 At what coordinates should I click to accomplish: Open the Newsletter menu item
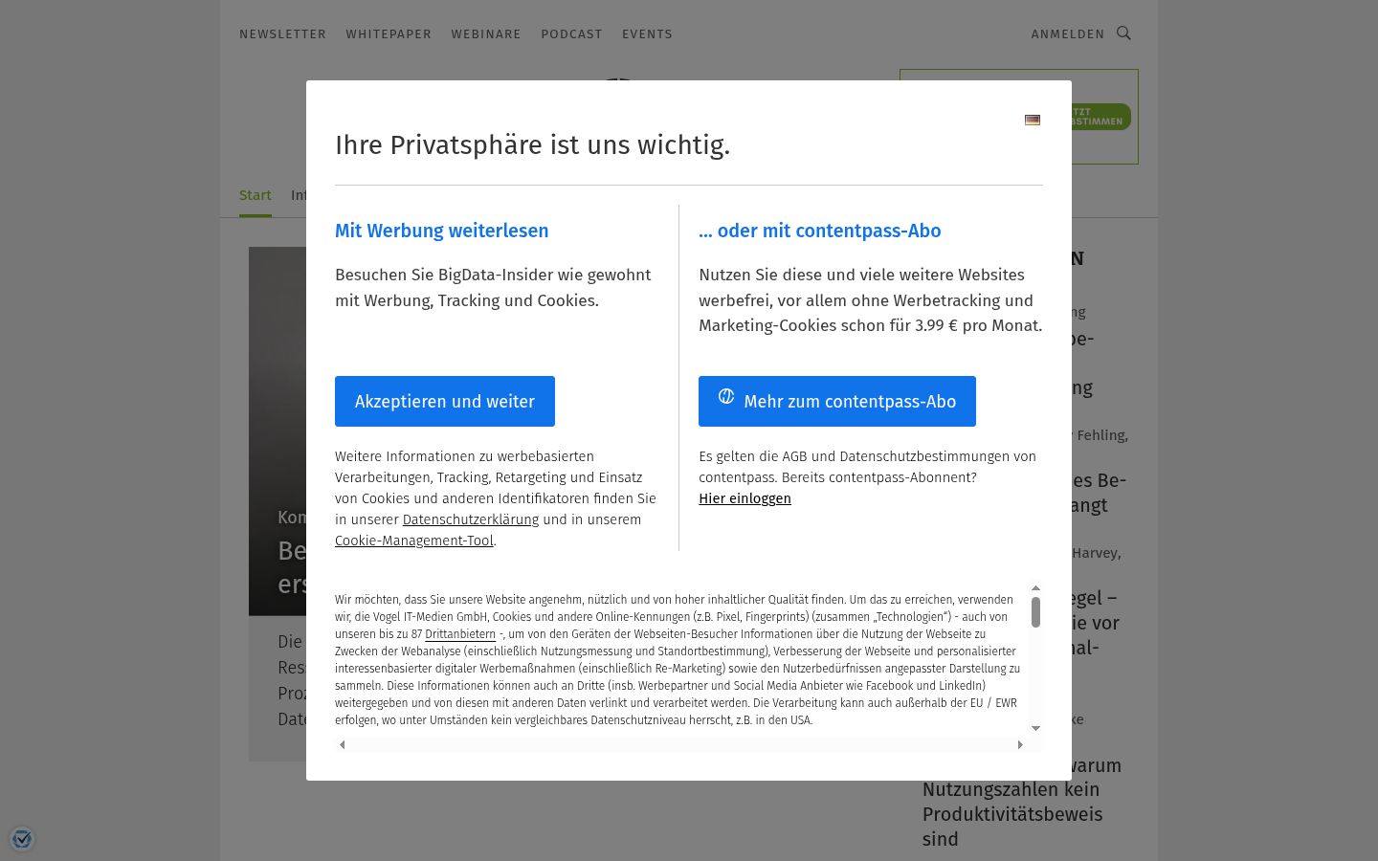[282, 33]
